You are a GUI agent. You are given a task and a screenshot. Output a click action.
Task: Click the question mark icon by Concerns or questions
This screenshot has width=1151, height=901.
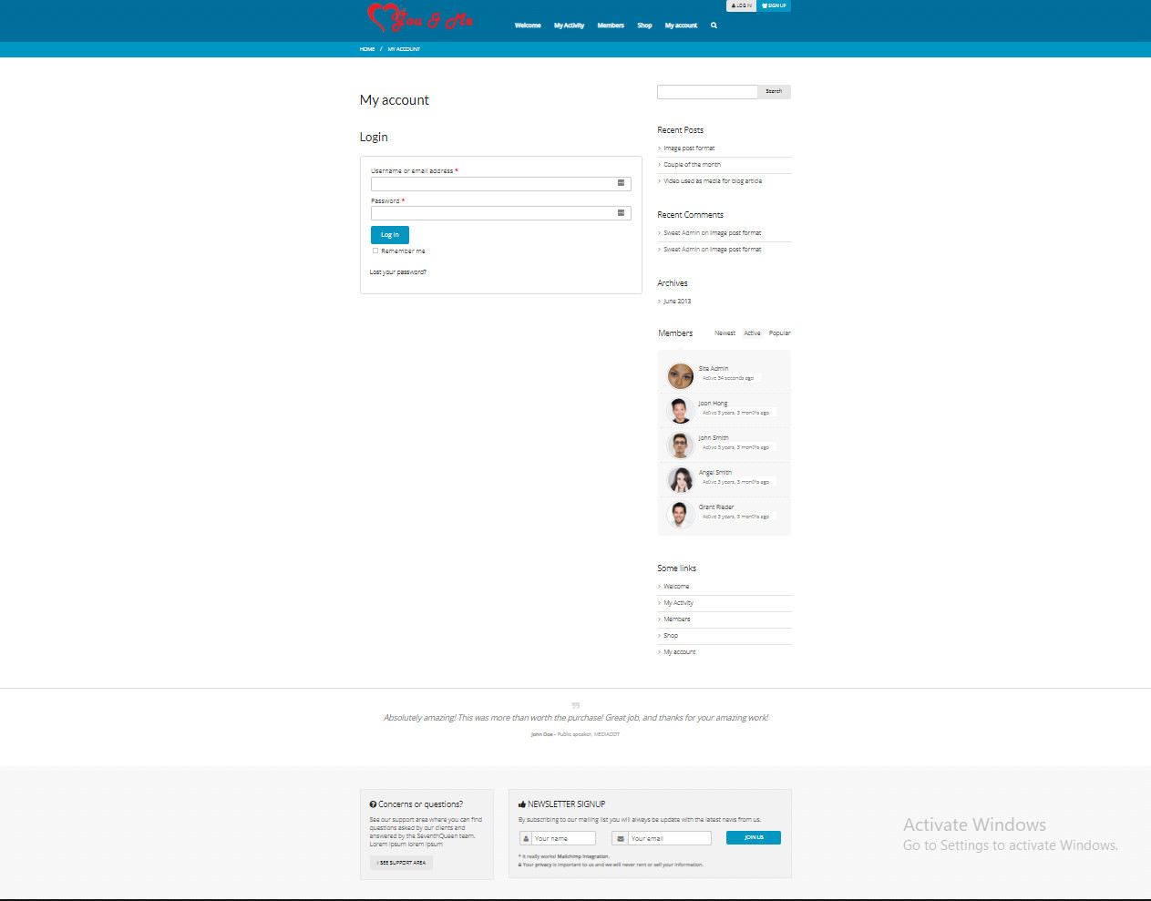[373, 804]
